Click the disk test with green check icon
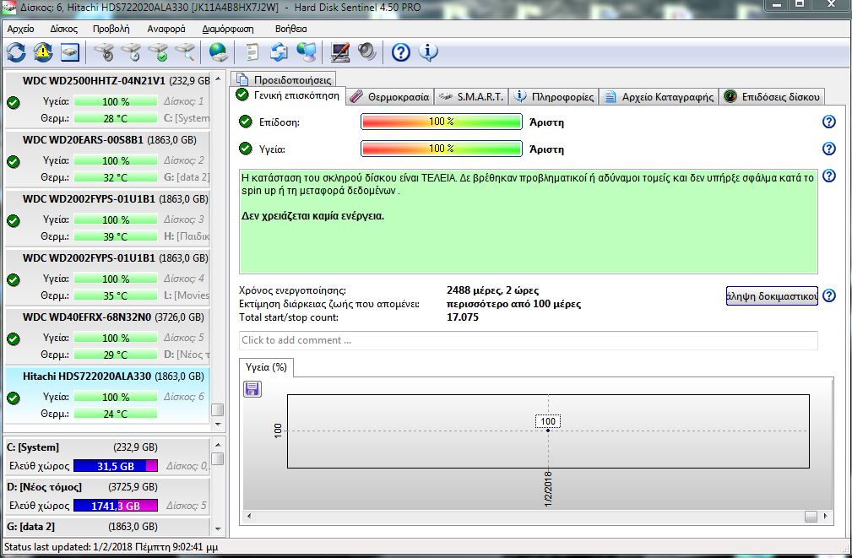This screenshot has width=852, height=558. pos(158,52)
